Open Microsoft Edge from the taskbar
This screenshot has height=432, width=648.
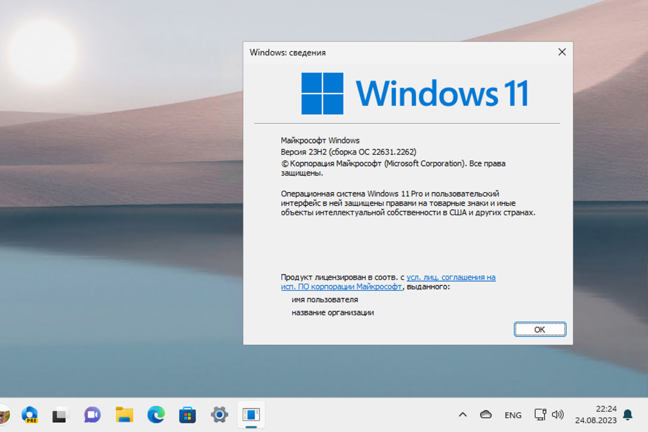(156, 415)
